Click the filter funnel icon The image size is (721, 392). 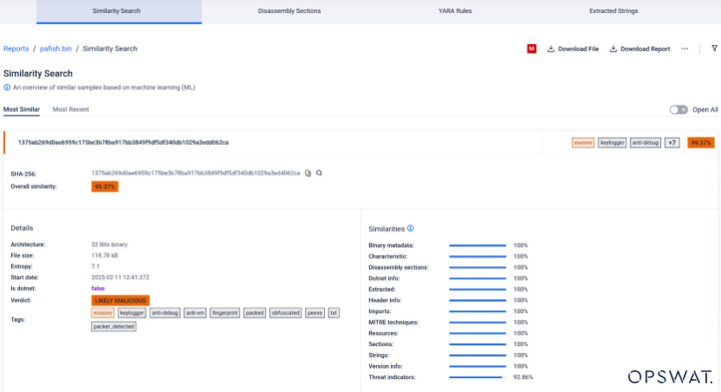714,49
